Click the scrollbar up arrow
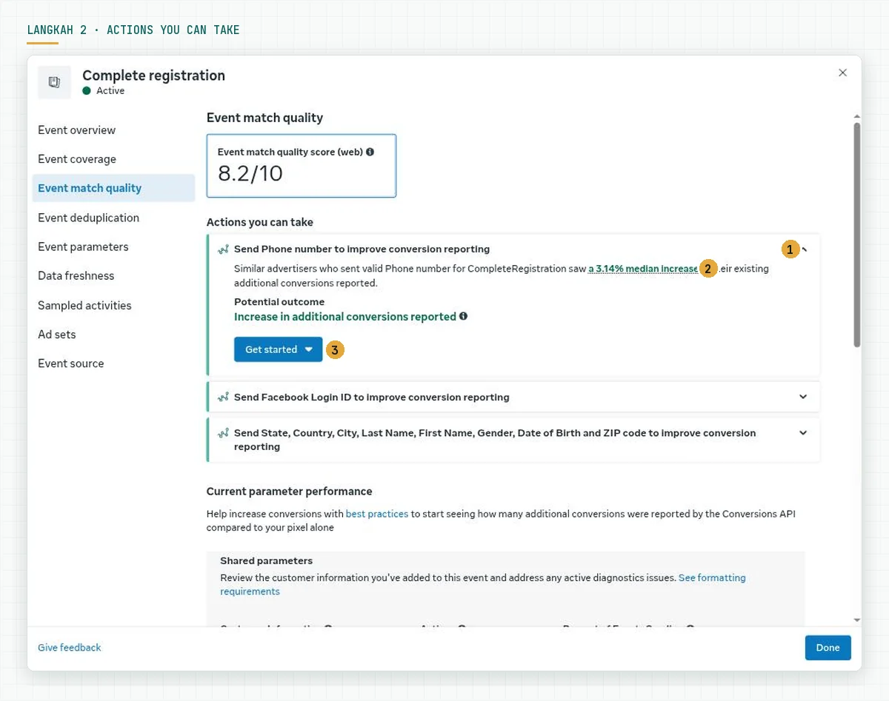This screenshot has height=701, width=889. point(856,117)
